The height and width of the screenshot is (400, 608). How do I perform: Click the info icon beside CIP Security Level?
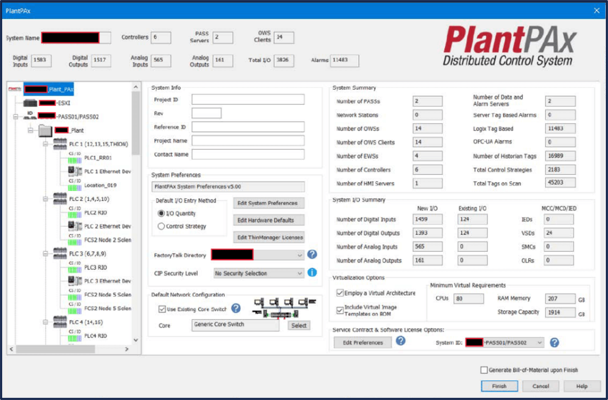coord(312,273)
